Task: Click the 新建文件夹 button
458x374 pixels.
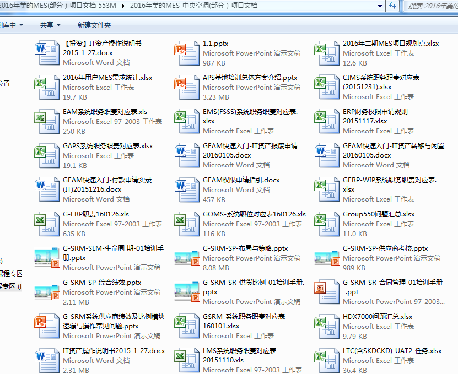Action: click(94, 25)
